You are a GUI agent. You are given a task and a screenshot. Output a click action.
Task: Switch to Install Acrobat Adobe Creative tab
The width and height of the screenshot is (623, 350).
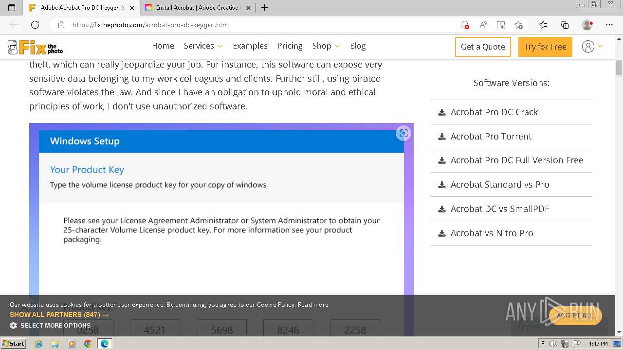point(197,8)
